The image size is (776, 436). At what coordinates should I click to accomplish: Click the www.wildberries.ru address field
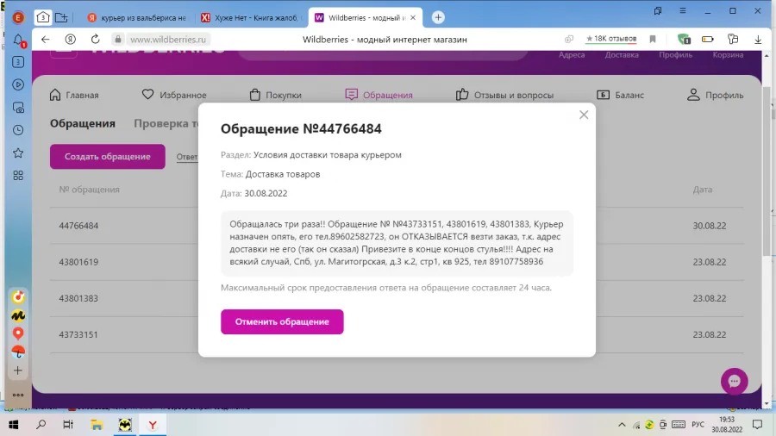click(168, 39)
